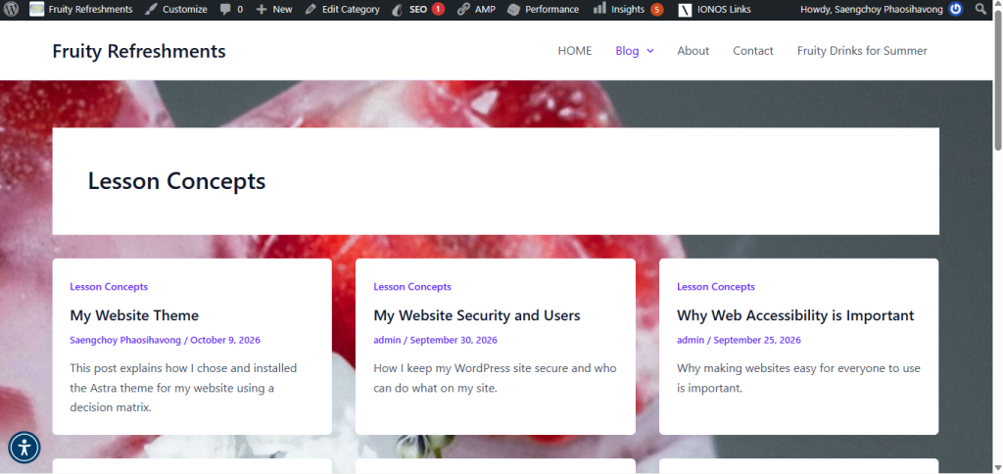The image size is (1003, 474).
Task: Expand the Blog submenu chevron
Action: (x=650, y=51)
